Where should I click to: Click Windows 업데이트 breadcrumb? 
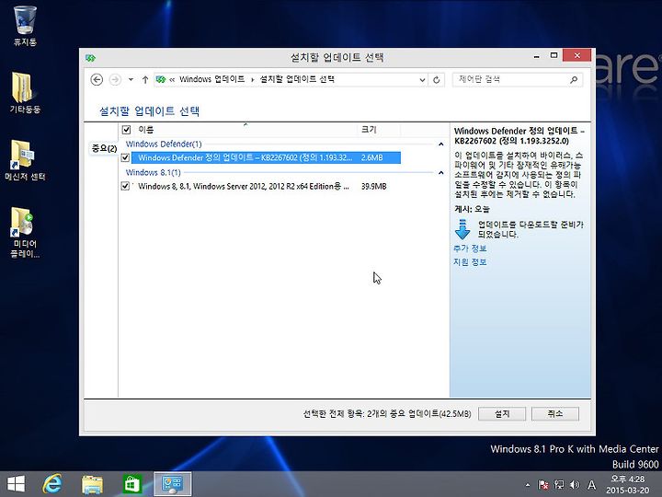tap(212, 79)
